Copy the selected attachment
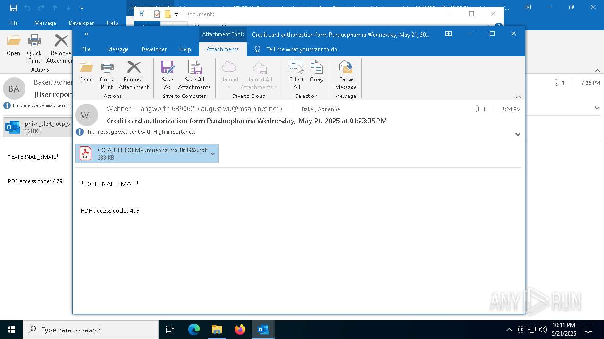This screenshot has width=604, height=339. click(x=317, y=72)
